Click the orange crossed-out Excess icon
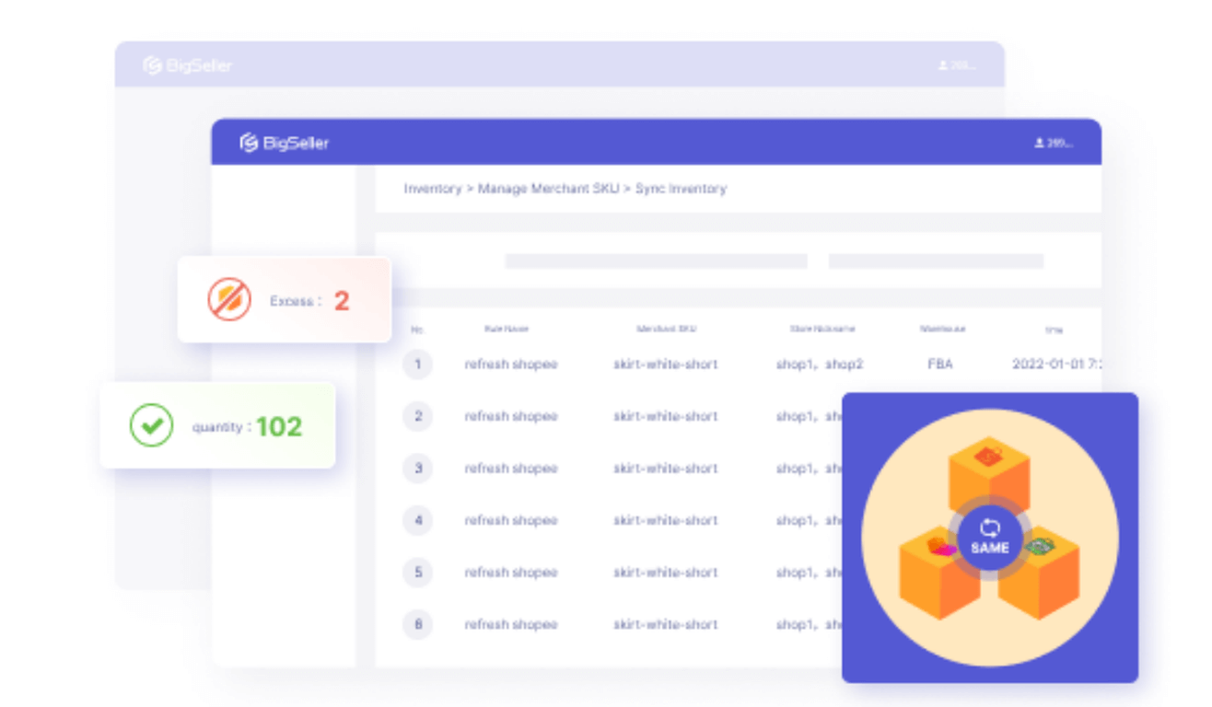This screenshot has height=707, width=1212. 229,300
